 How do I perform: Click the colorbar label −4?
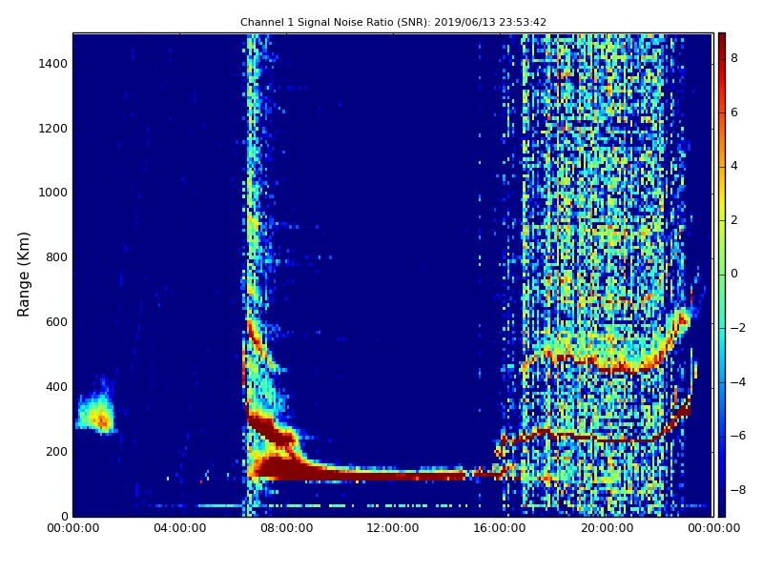(738, 382)
